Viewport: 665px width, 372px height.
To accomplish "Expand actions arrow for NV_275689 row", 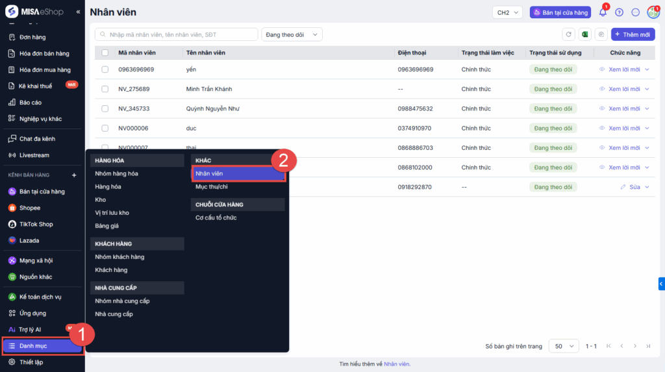I will pos(647,89).
